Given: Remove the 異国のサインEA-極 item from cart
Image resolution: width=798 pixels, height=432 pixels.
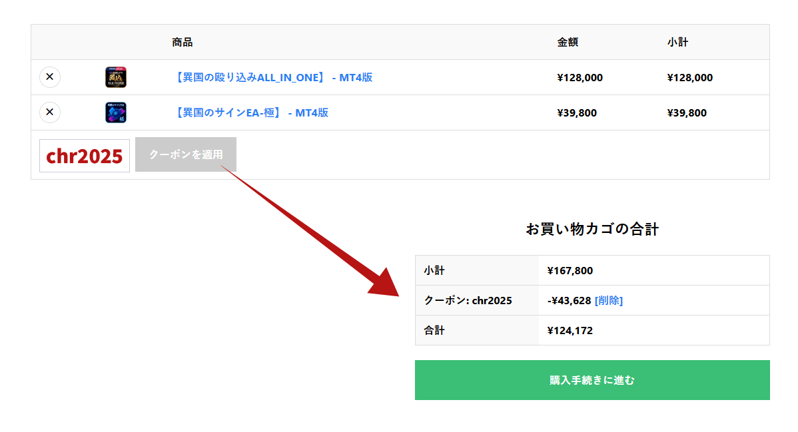Looking at the screenshot, I should tap(50, 112).
